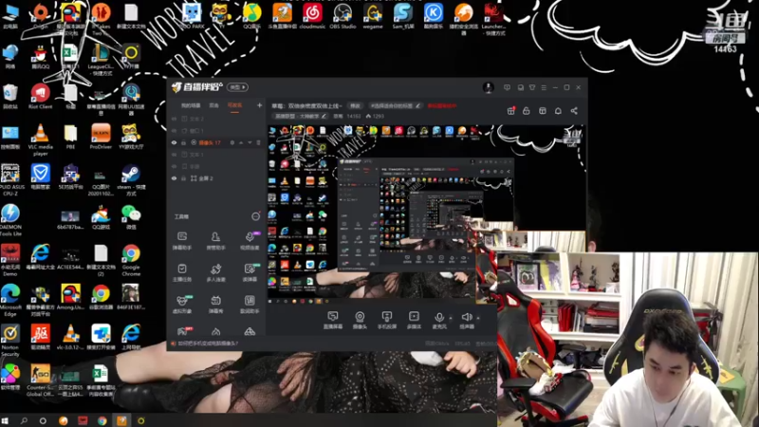
Task: Open the 弹幕秀 tool icon
Action: click(215, 304)
